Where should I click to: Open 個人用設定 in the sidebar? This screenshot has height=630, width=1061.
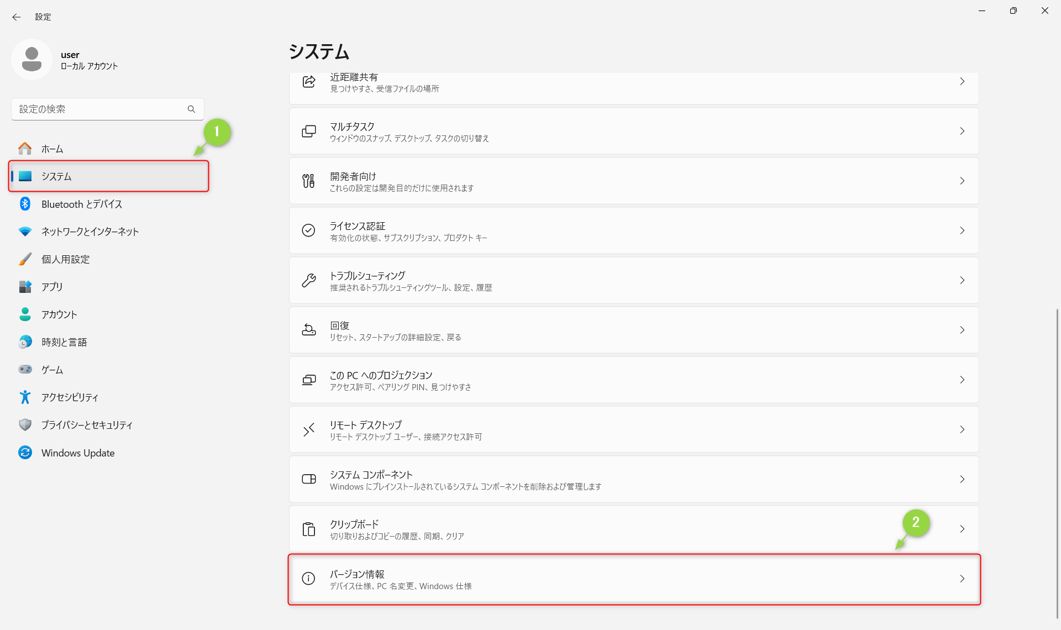(65, 259)
